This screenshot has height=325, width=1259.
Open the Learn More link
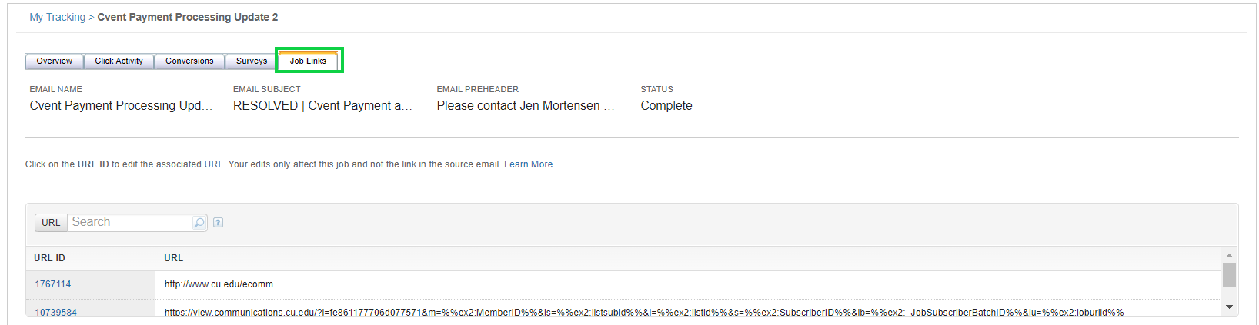[528, 164]
